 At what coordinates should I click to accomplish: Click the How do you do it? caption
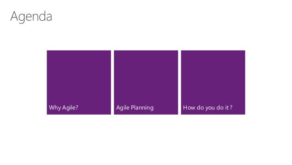[208, 108]
